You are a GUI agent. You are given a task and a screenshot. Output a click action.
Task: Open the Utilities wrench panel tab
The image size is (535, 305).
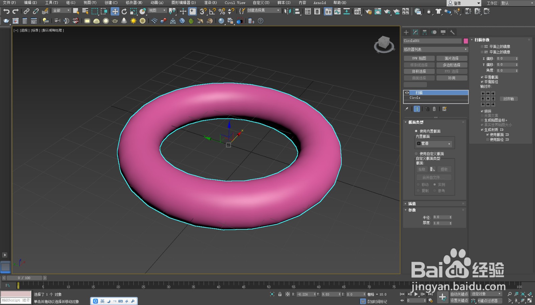coord(452,32)
